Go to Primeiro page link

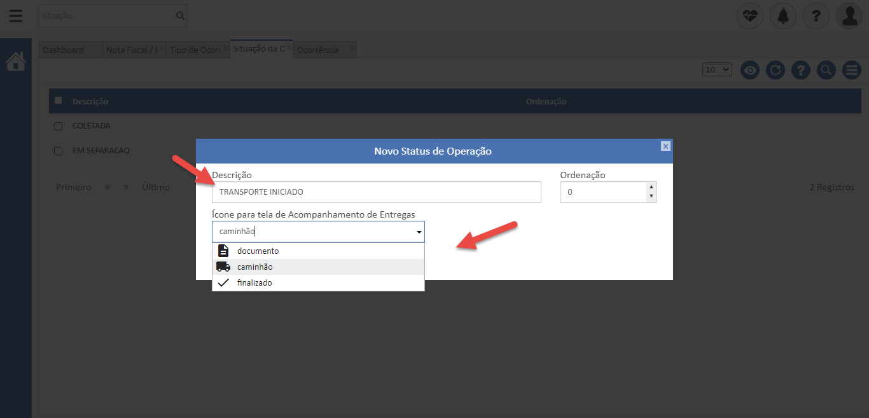pos(73,187)
